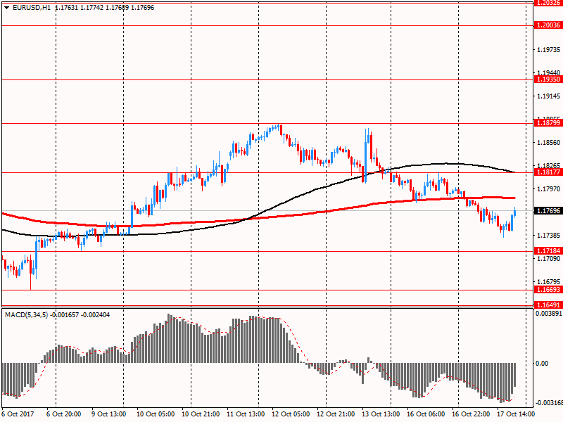The image size is (563, 422).
Task: Select the 1.17385 price scale value
Action: click(548, 236)
